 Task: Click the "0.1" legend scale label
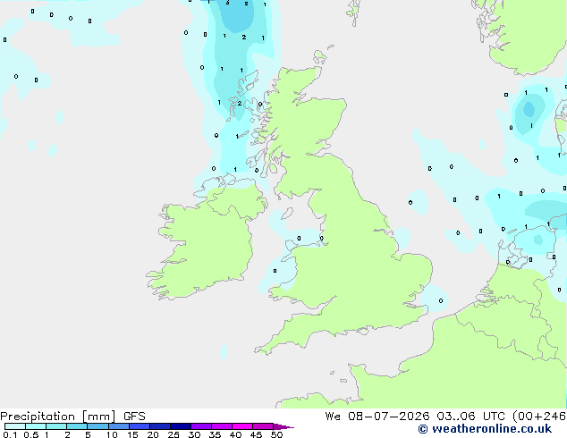10,434
